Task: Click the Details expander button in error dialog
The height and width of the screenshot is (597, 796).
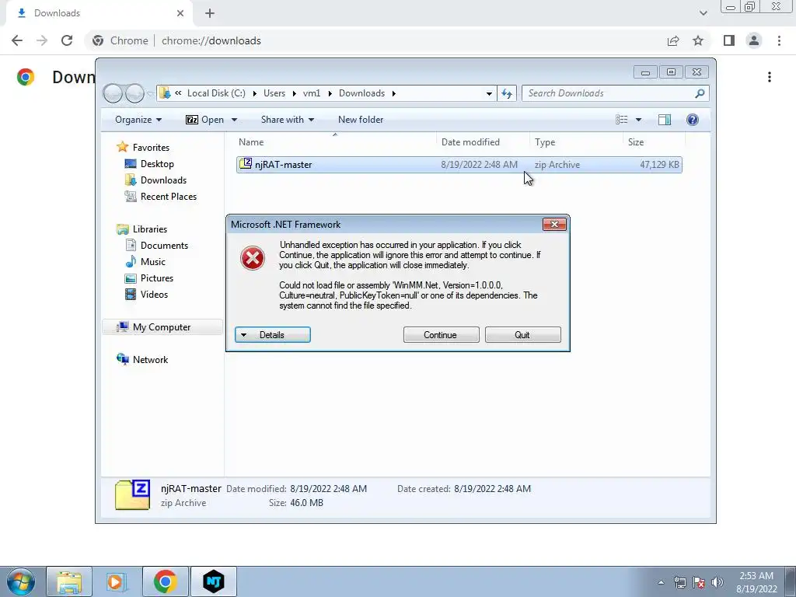Action: pyautogui.click(x=273, y=334)
